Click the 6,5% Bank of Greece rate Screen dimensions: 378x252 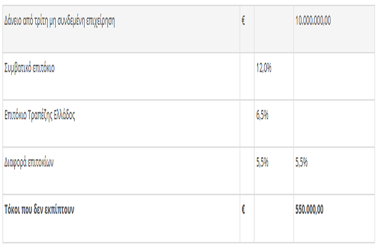coord(262,115)
